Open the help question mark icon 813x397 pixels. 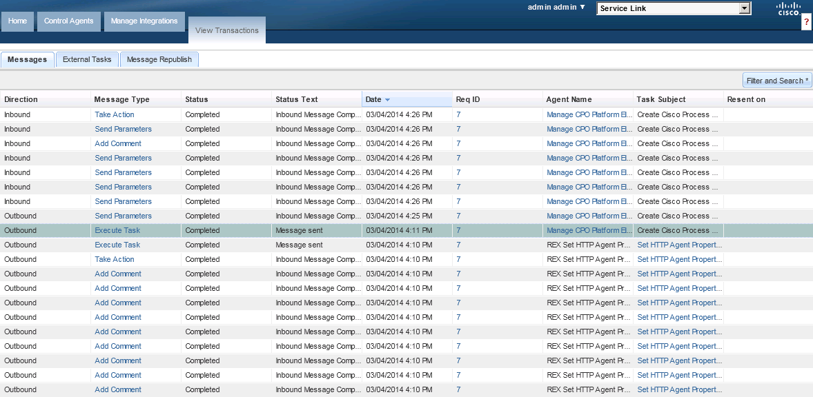point(807,22)
